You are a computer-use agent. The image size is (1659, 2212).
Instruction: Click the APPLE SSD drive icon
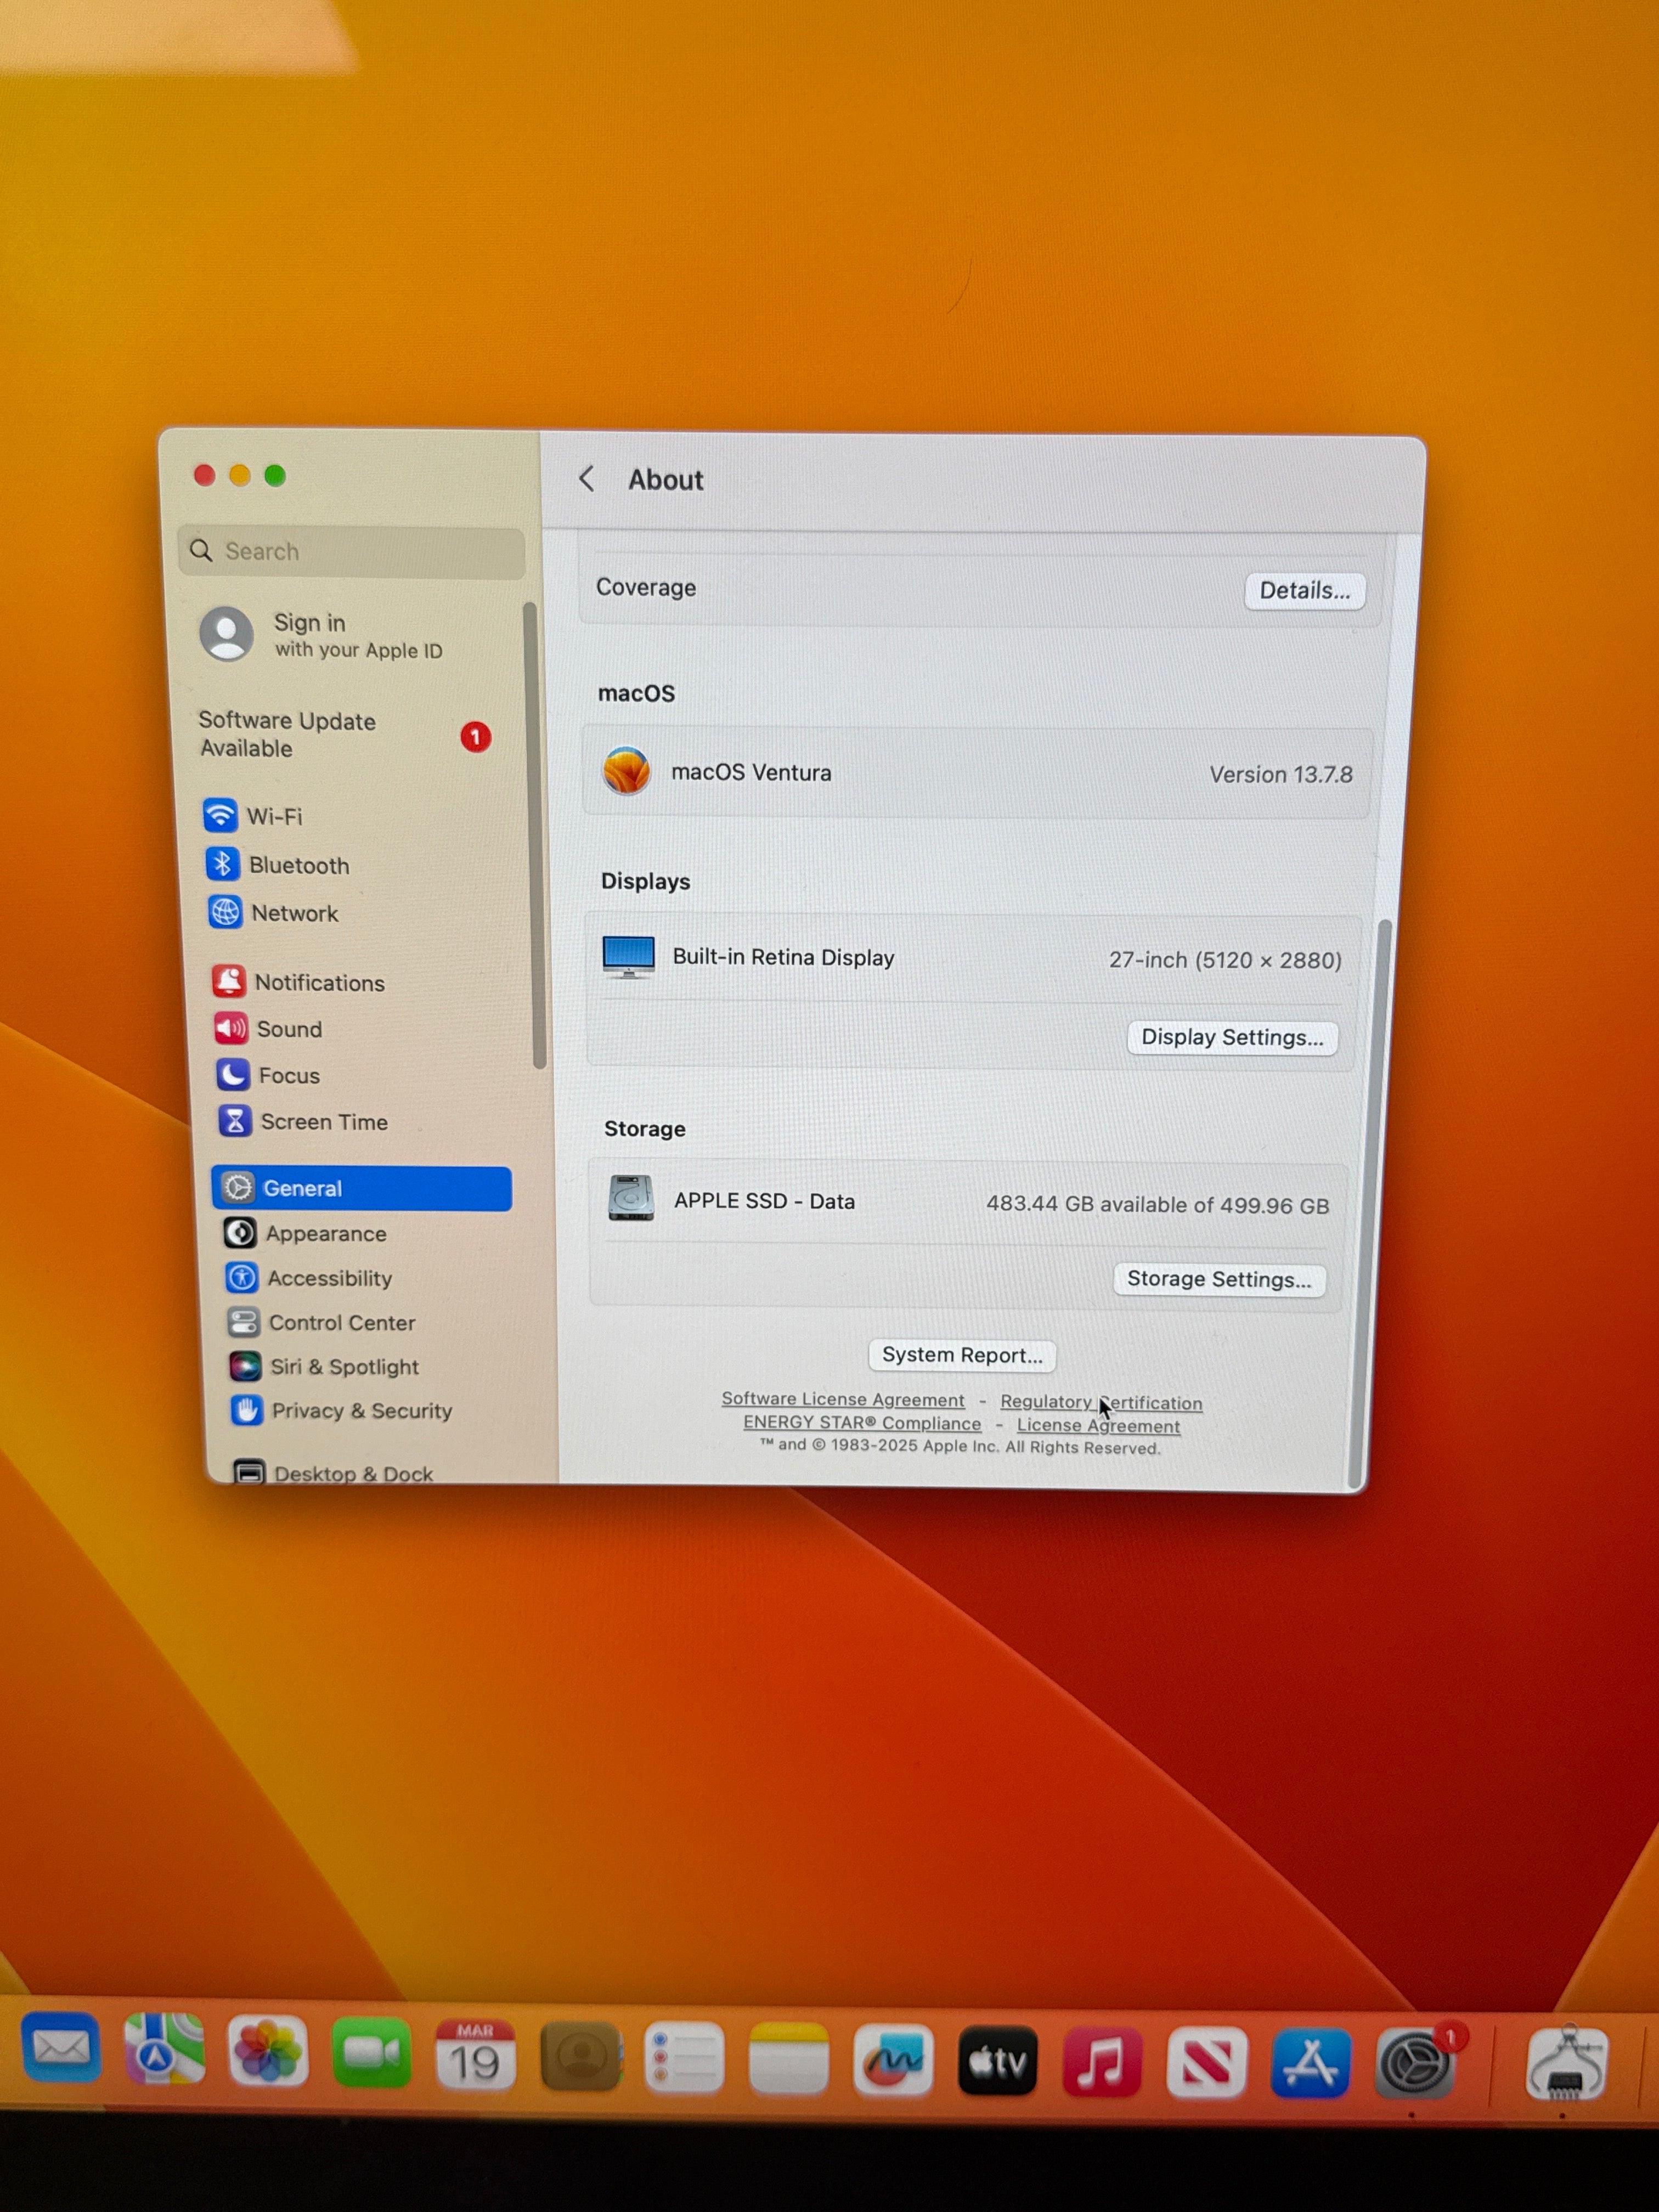coord(631,1198)
